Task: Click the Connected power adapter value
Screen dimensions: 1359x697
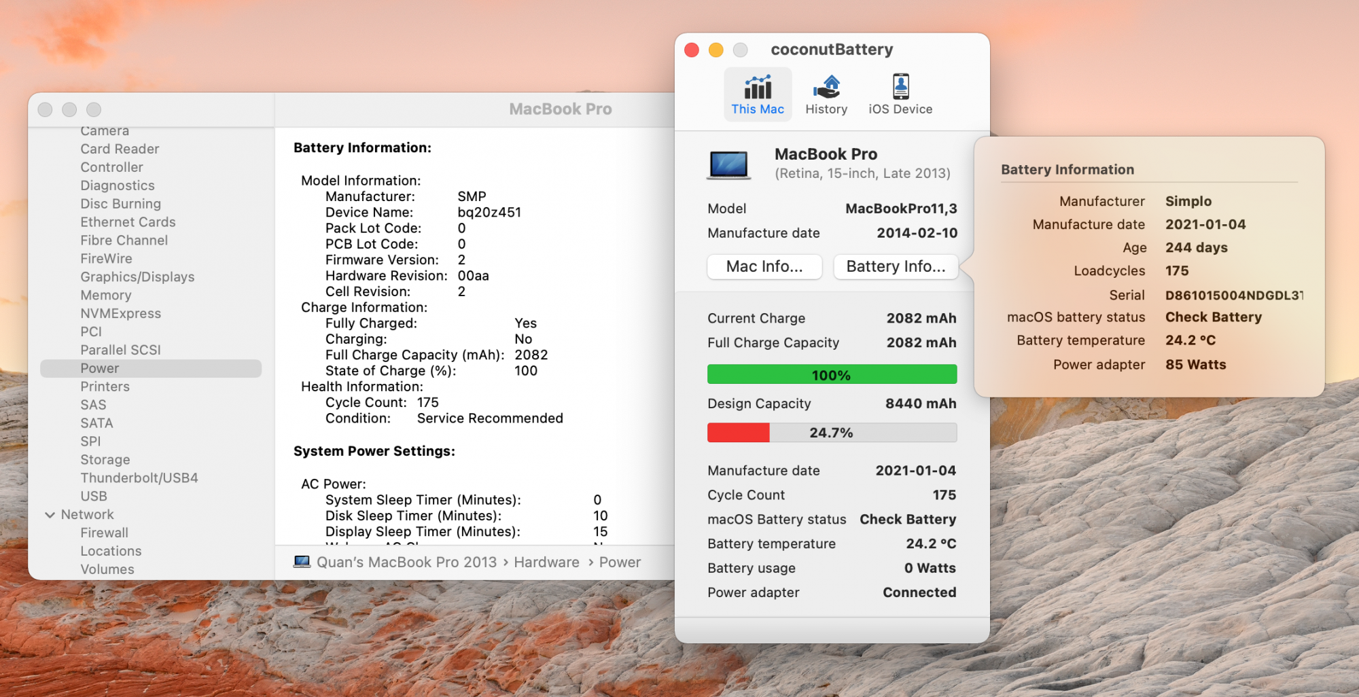Action: pos(919,592)
